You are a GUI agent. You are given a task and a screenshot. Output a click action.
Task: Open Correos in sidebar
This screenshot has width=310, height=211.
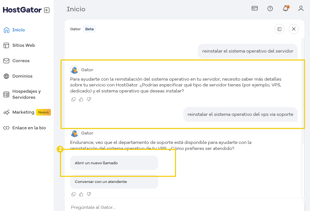click(21, 61)
